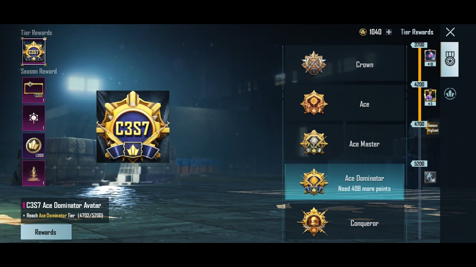Open the Tier Rewards link at top
The height and width of the screenshot is (267, 476).
click(x=417, y=32)
